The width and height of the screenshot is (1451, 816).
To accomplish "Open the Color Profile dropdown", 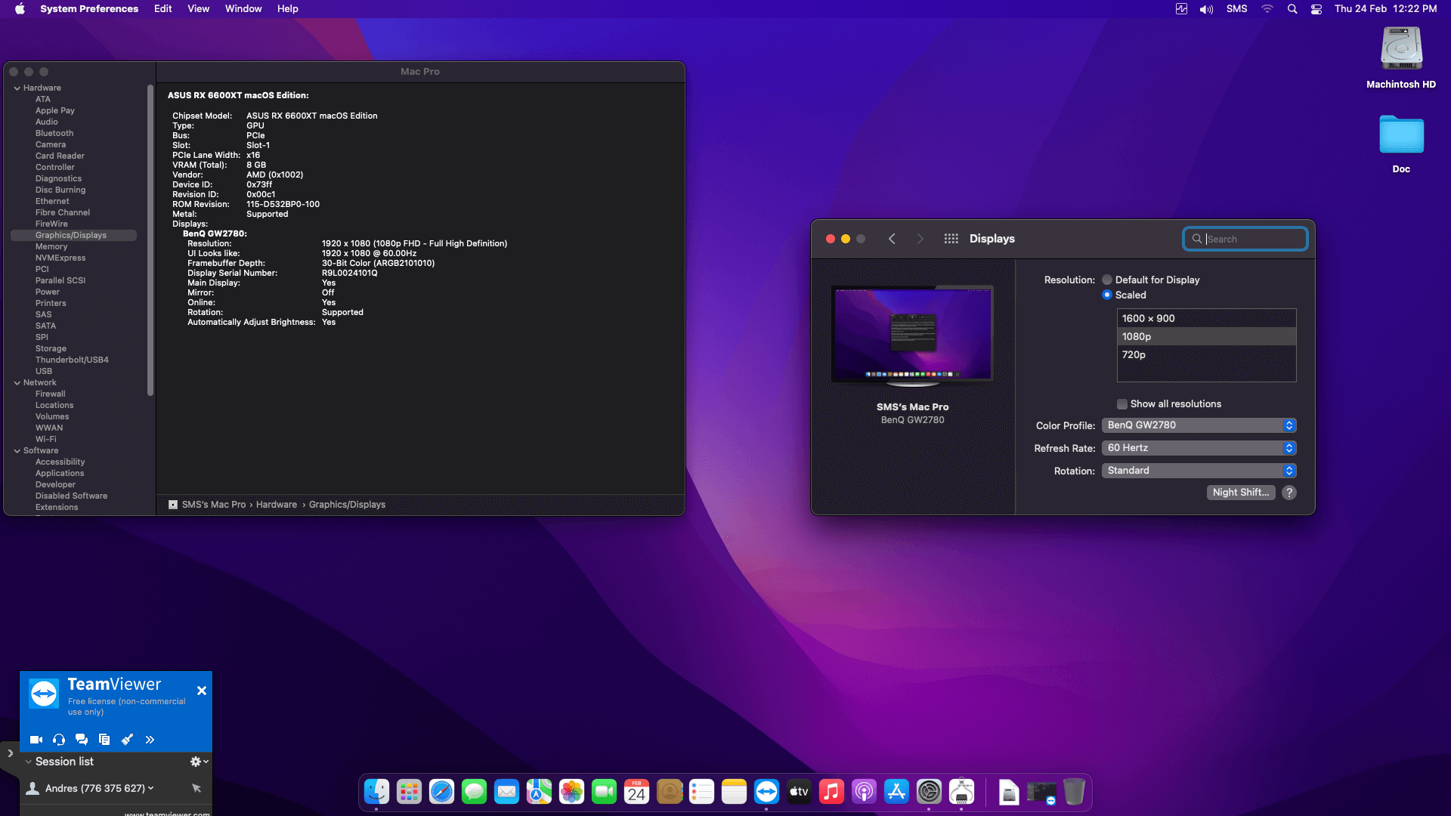I will click(x=1199, y=425).
